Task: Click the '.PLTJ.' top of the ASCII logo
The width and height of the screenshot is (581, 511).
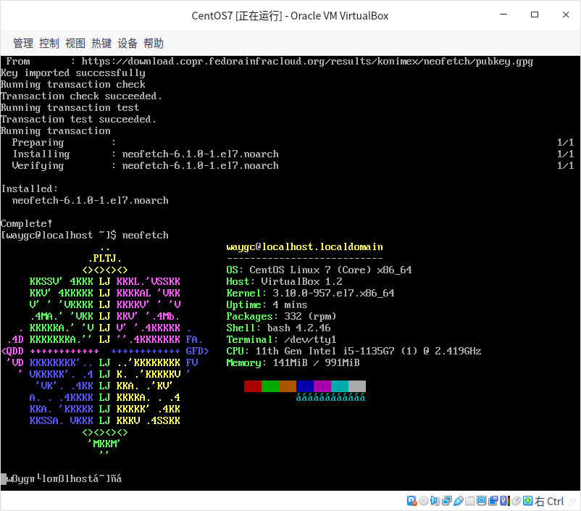Action: click(105, 259)
